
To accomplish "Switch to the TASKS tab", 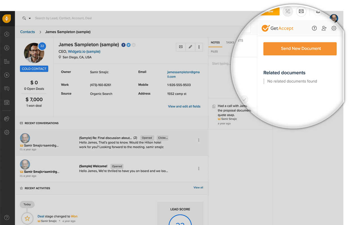I will [230, 42].
